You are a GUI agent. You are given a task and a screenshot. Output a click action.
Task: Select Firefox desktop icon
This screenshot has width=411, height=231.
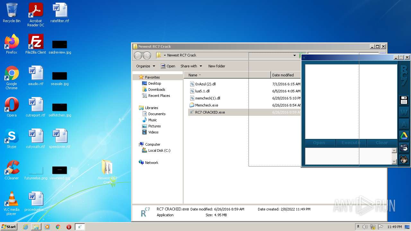click(x=12, y=44)
